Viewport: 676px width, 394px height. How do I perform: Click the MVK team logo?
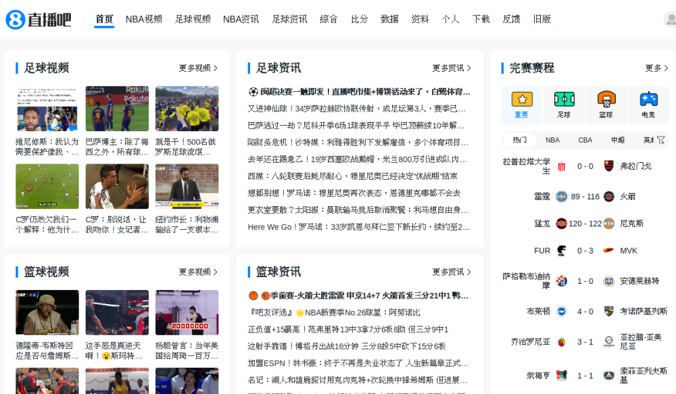coord(609,251)
